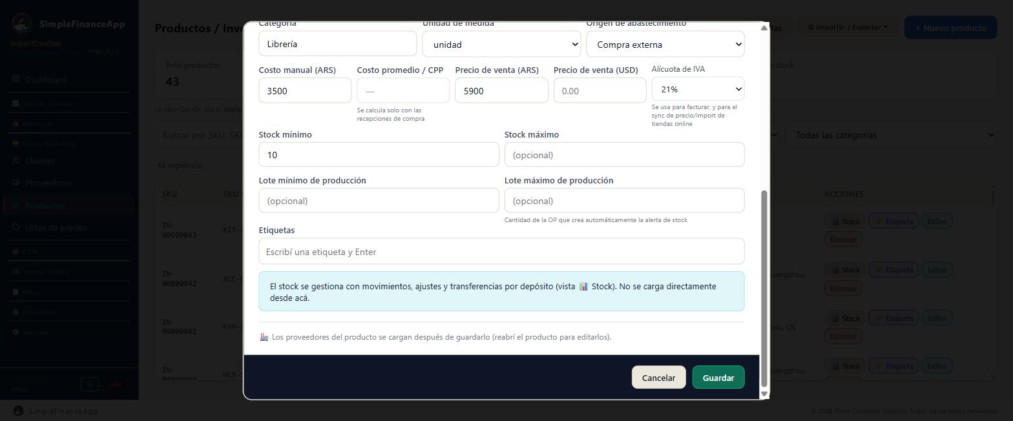The height and width of the screenshot is (421, 1013).
Task: Click Eliminar for product IN-00000043
Action: [x=843, y=240]
